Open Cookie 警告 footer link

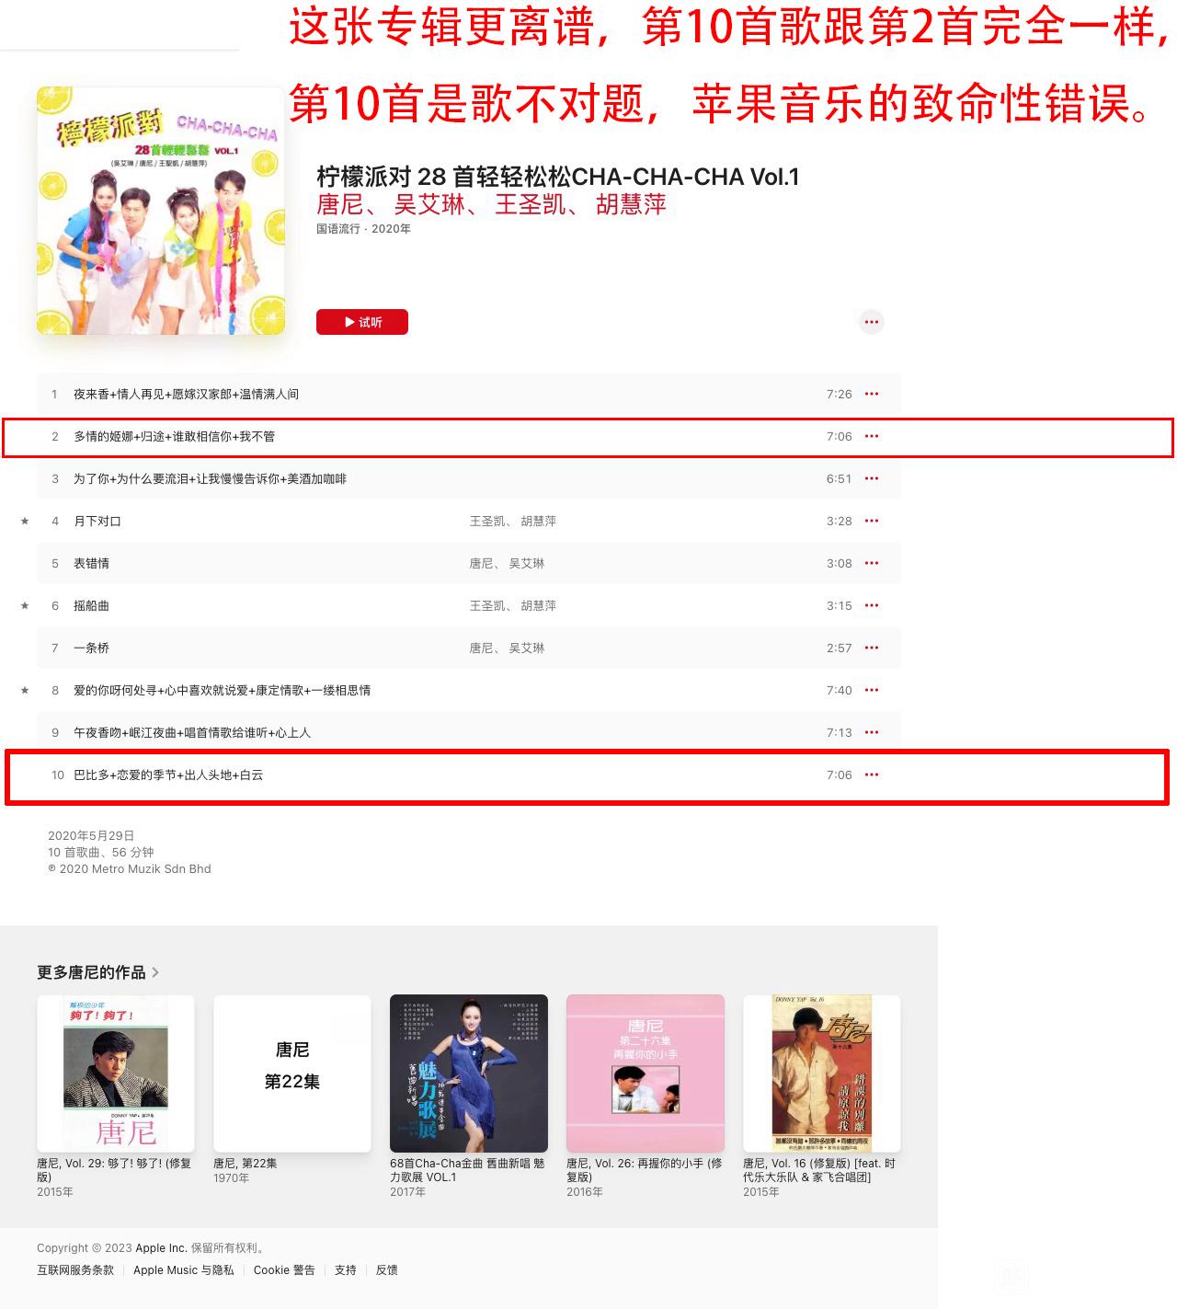284,1269
